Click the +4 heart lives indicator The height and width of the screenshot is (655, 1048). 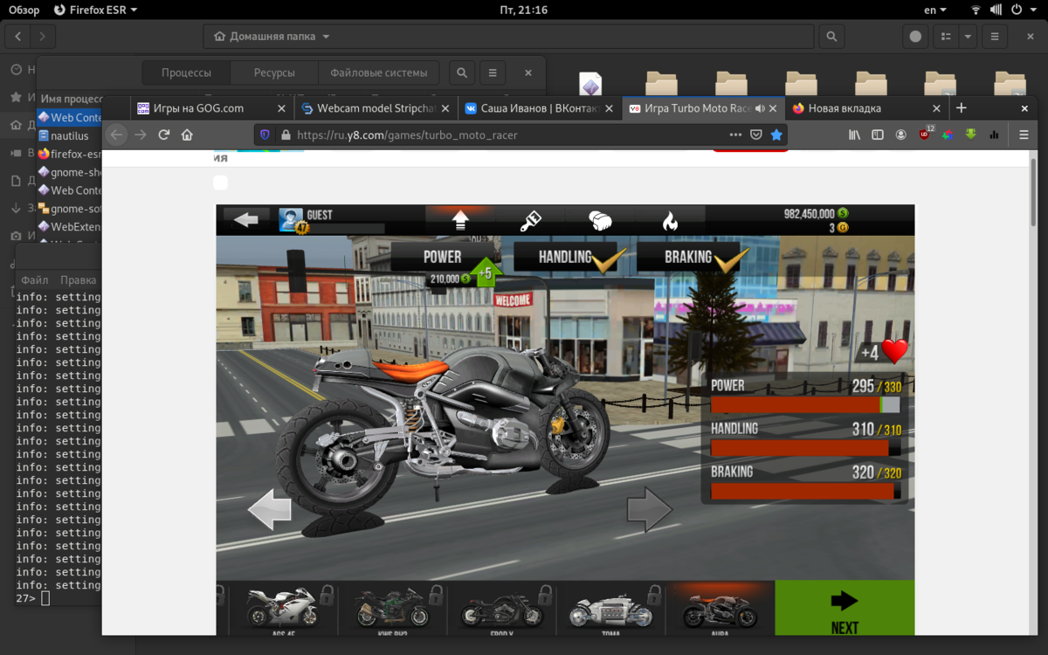pyautogui.click(x=883, y=352)
